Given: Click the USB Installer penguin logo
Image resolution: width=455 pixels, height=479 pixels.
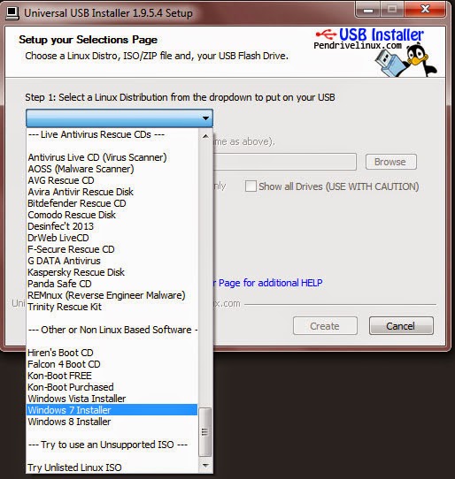Looking at the screenshot, I should (x=376, y=51).
